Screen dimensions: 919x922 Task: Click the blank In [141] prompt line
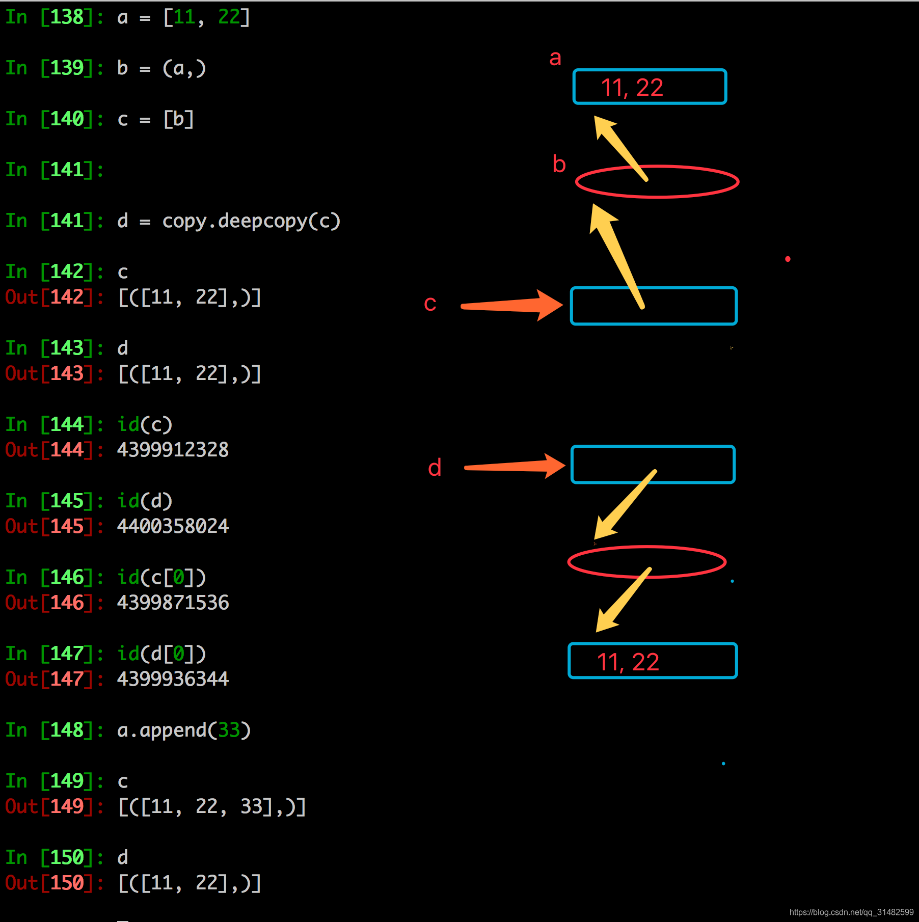click(55, 170)
